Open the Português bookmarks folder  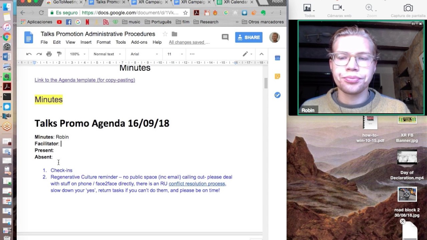(158, 22)
